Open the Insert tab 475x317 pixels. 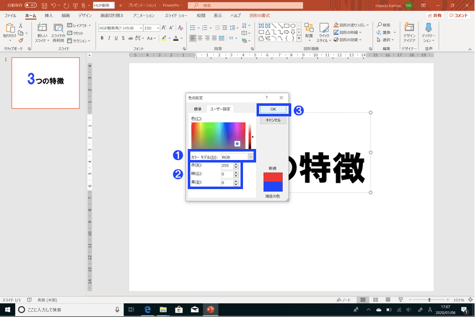(49, 16)
